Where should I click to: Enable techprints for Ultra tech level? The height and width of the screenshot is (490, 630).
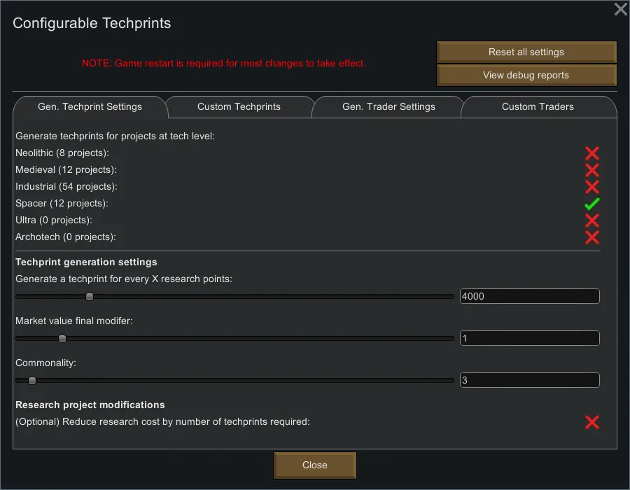(591, 220)
